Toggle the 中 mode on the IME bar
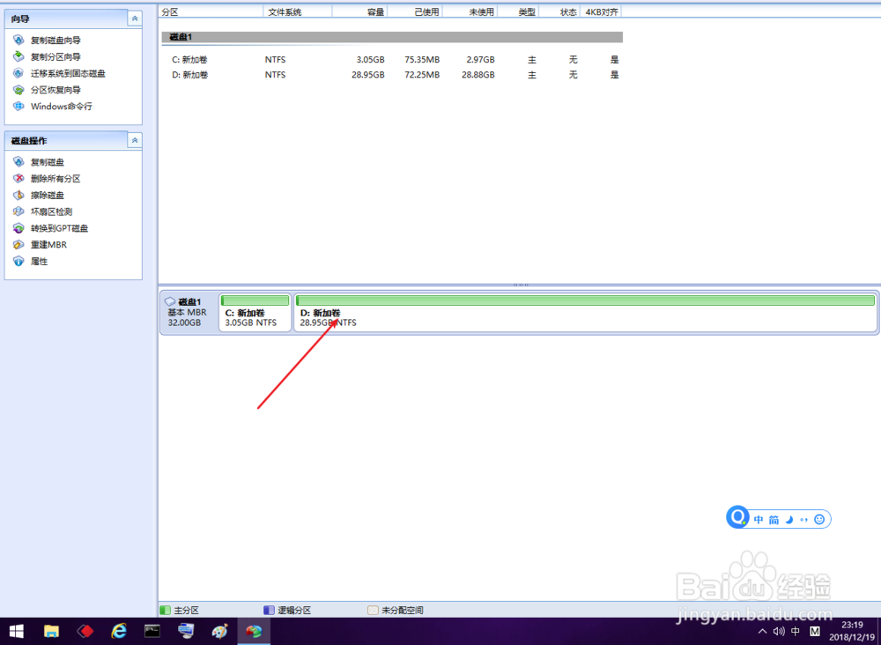The image size is (881, 645). pyautogui.click(x=759, y=520)
